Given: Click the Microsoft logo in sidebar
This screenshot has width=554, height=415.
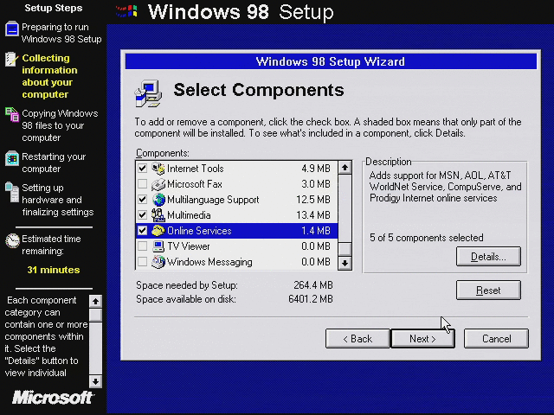Looking at the screenshot, I should click(x=53, y=398).
